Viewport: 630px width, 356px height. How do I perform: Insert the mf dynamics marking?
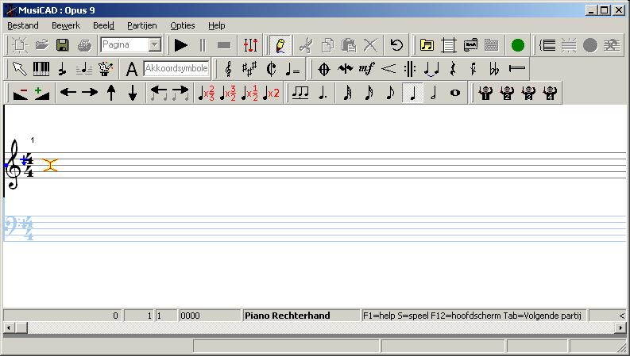pos(366,69)
